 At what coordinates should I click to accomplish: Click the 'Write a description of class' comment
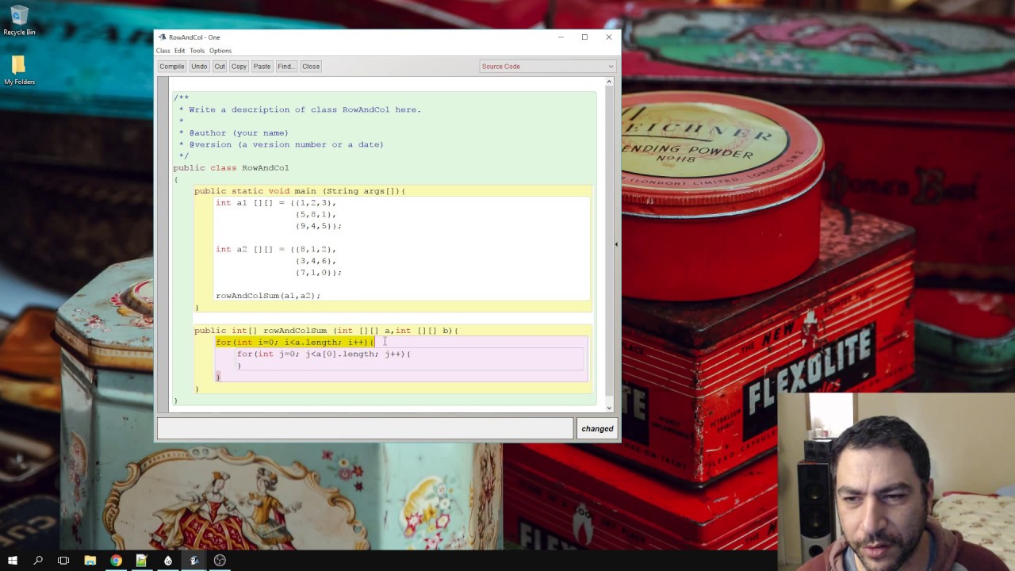[x=305, y=110]
